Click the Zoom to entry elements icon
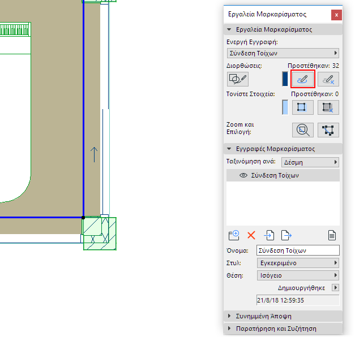 (x=303, y=130)
